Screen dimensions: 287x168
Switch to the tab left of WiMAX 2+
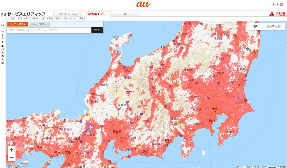[68, 14]
